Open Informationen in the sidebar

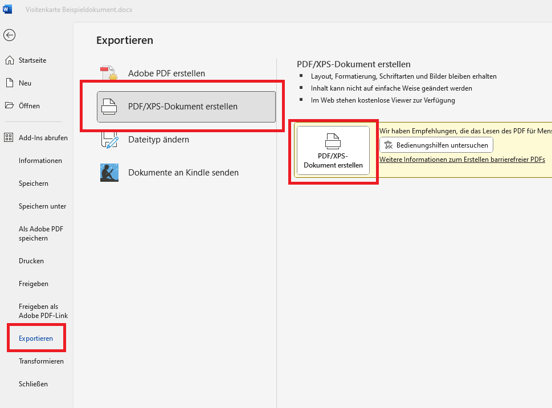(40, 161)
